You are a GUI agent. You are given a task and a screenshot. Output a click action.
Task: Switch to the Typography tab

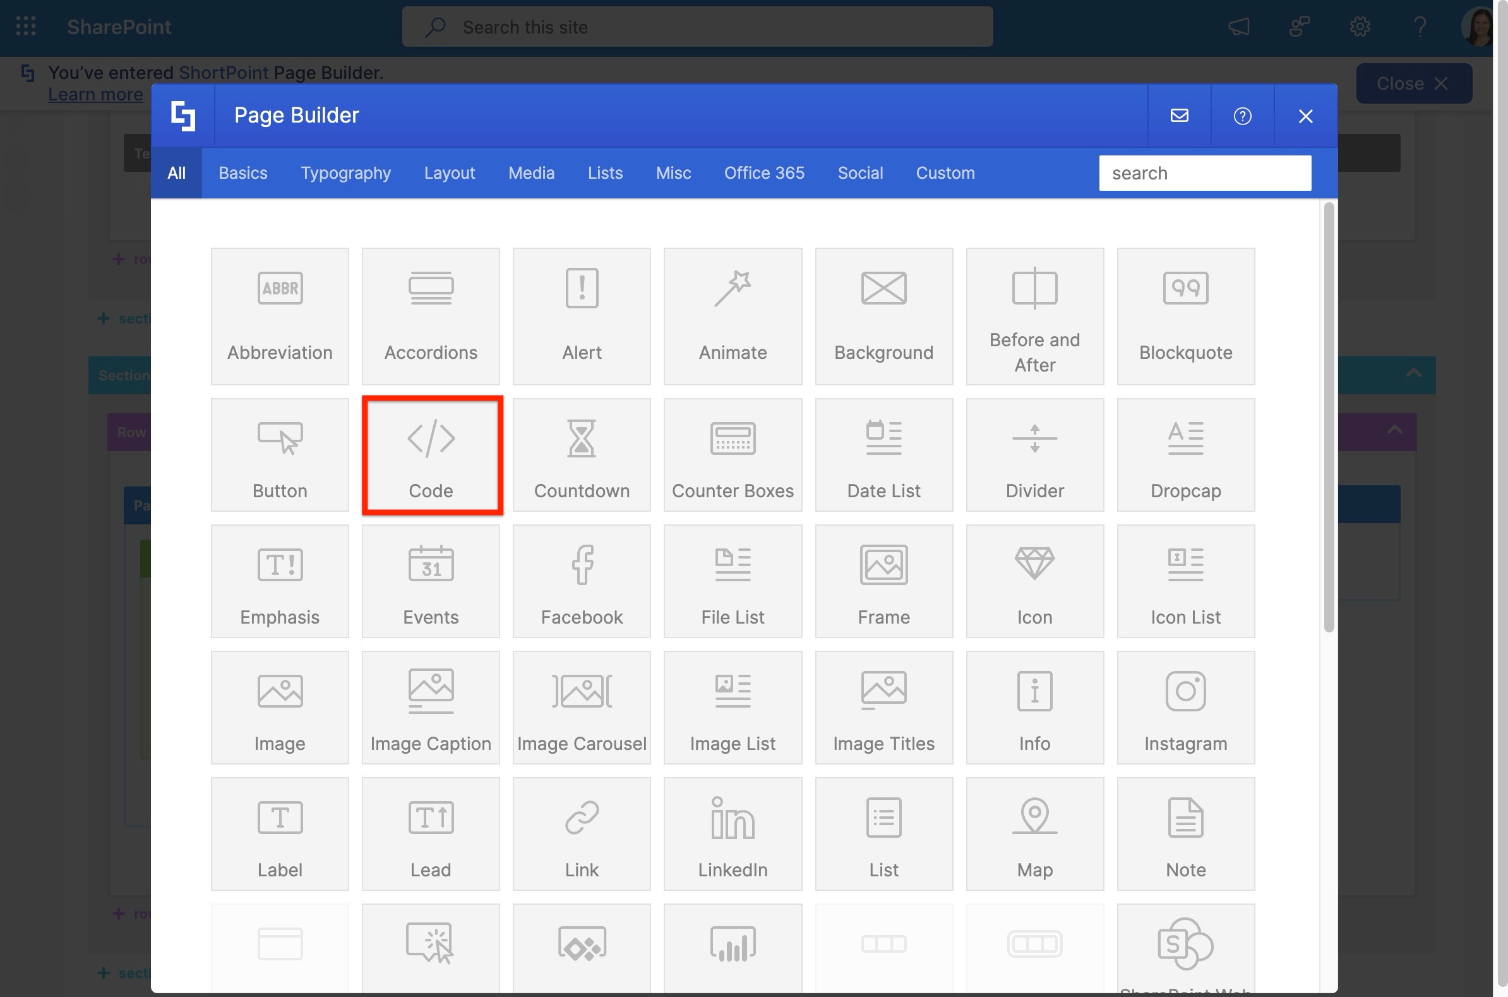345,173
